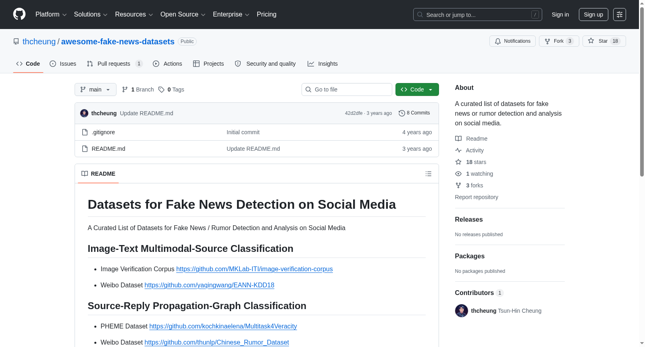This screenshot has width=645, height=347.
Task: Open the Packages section heading
Action: [470, 256]
